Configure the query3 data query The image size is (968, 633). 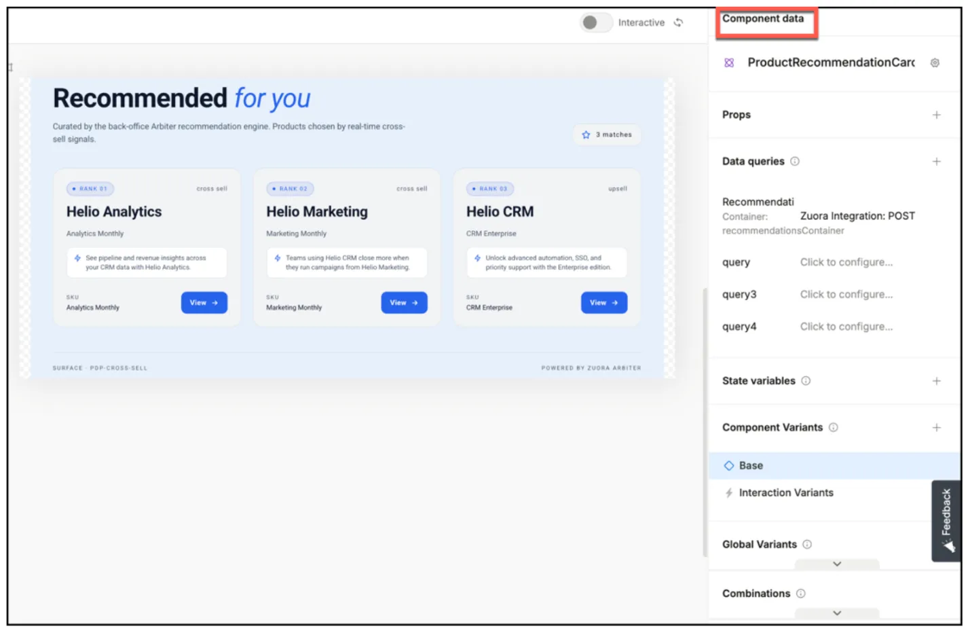point(846,295)
